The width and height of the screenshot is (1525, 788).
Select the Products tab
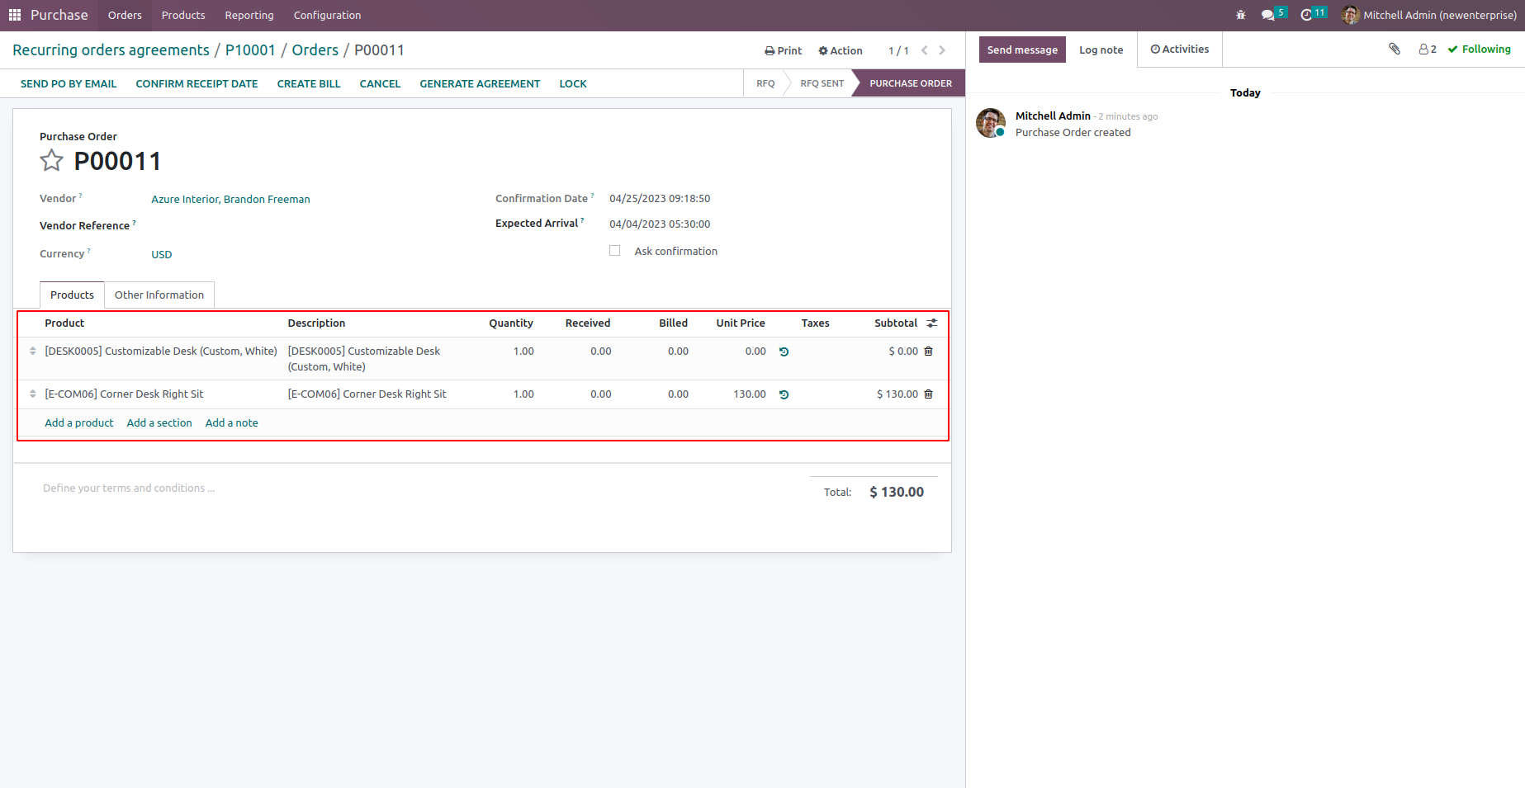[x=73, y=295]
